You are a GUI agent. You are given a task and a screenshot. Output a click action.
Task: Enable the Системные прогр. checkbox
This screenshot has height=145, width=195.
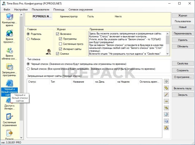point(61,44)
